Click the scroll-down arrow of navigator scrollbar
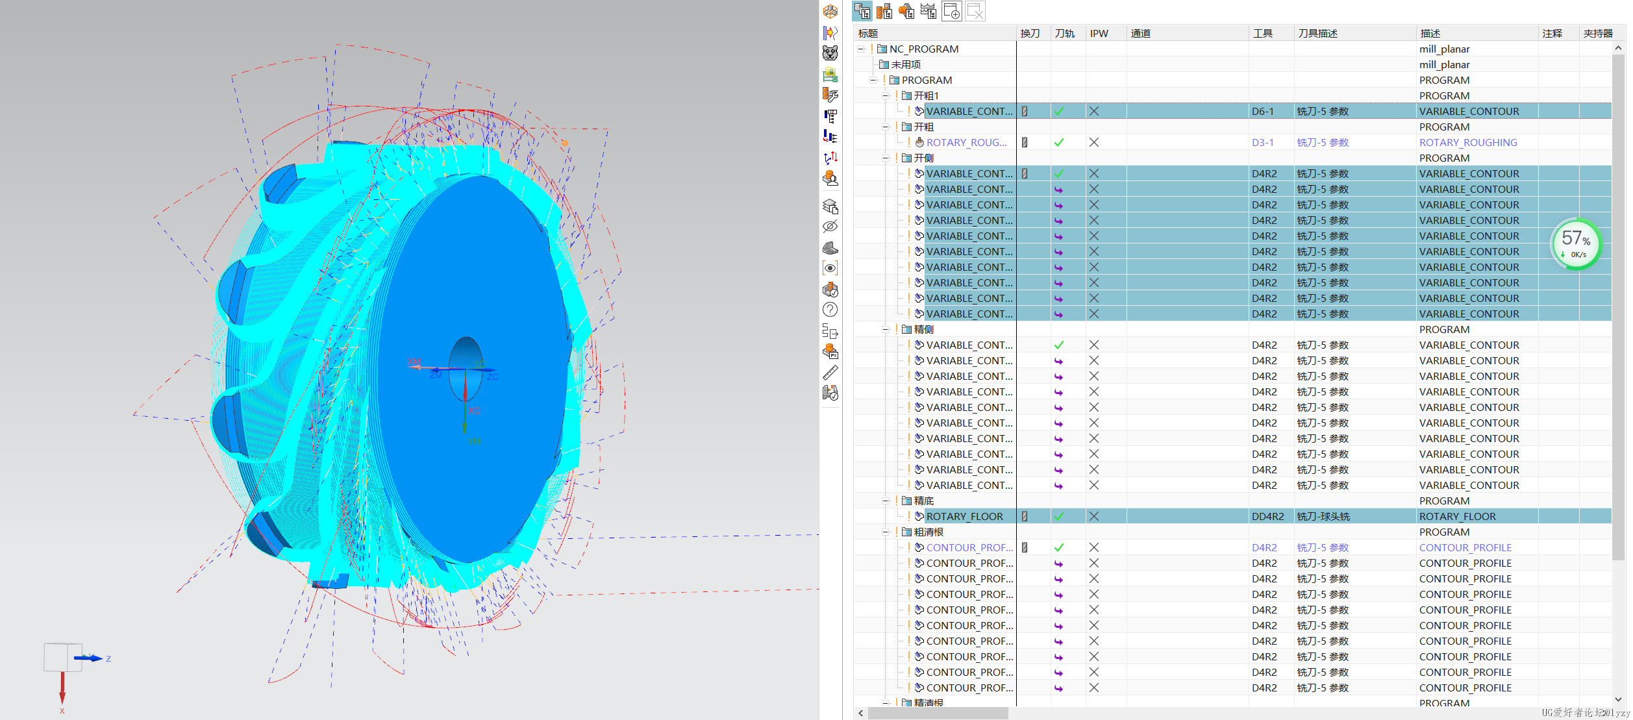This screenshot has width=1633, height=720. coord(1618,699)
